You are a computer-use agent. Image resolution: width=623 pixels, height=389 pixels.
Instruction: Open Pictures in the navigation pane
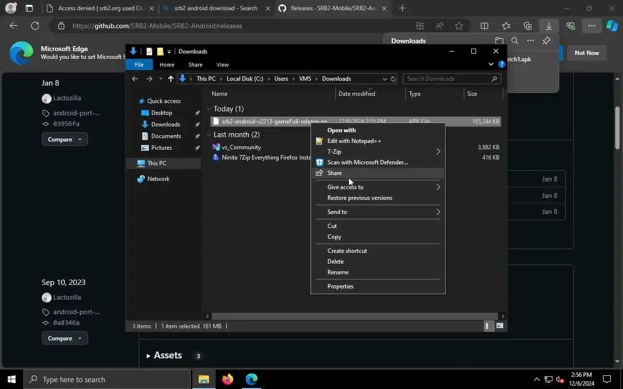coord(161,148)
